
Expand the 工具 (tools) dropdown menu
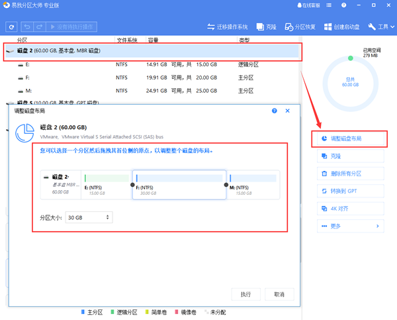tap(380, 27)
